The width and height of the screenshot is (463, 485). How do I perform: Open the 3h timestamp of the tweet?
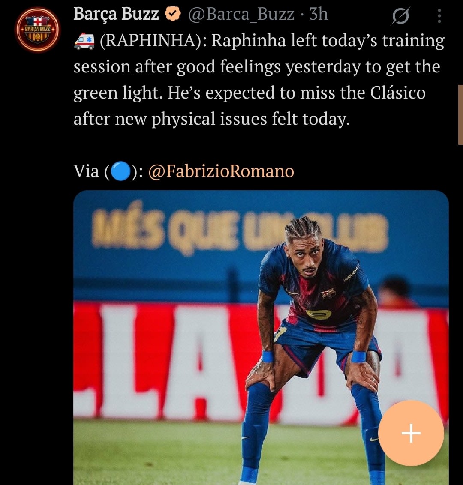319,14
